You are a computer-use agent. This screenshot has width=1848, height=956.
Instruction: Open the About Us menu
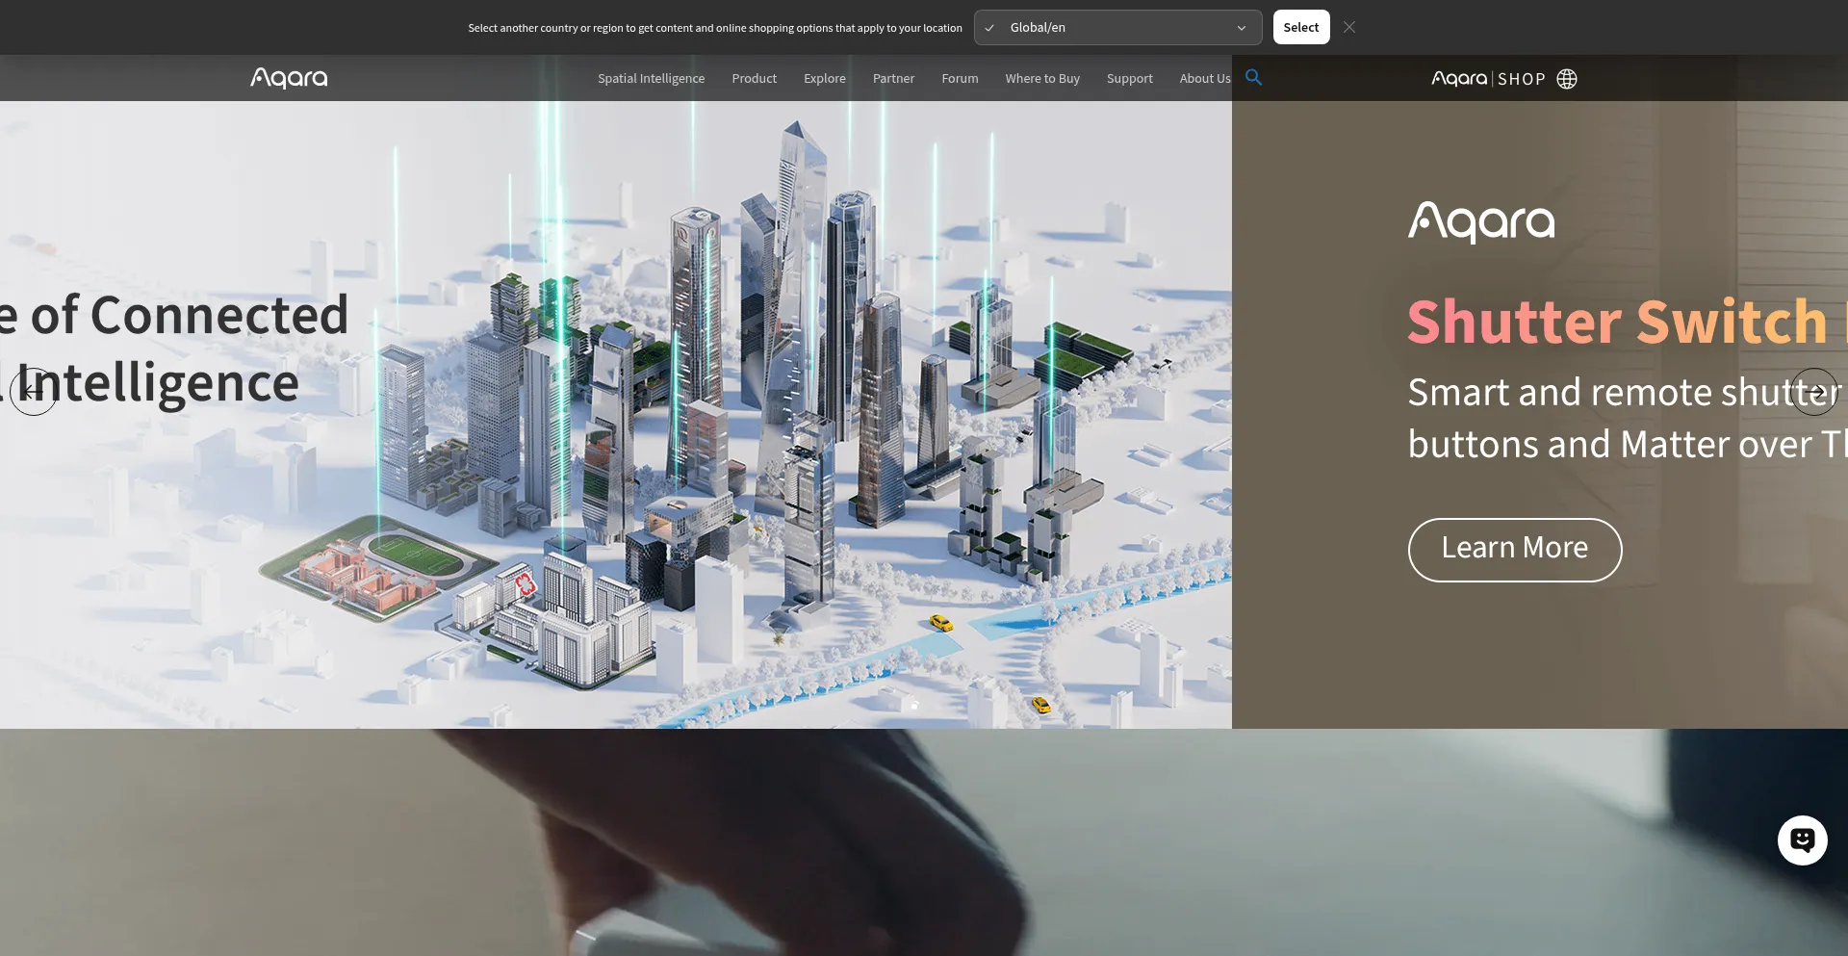coord(1204,79)
